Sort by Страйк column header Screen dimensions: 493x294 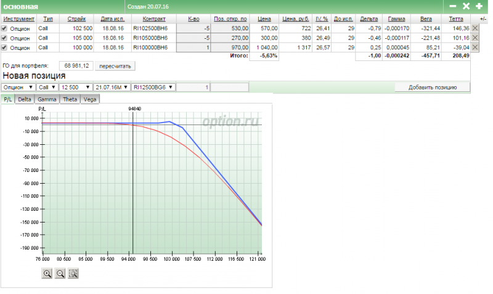click(76, 19)
